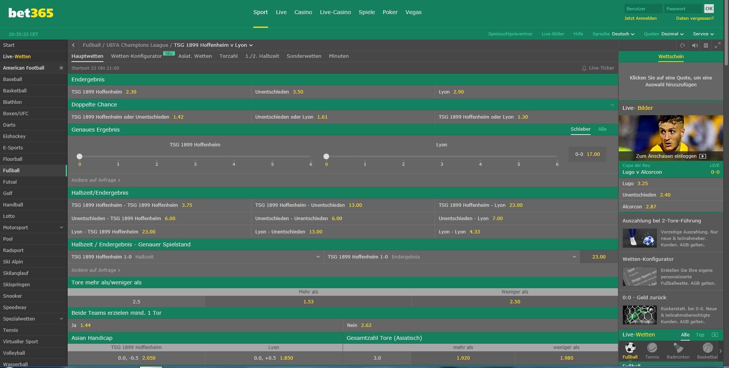Screen dimensions: 729x368
Task: Open the match selector dropdown TSG 1899 Hoffenheim v Lyon
Action: tap(213, 45)
